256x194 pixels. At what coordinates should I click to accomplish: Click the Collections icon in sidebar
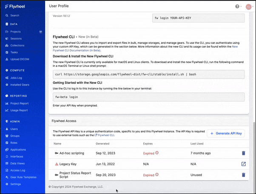coord(7,46)
